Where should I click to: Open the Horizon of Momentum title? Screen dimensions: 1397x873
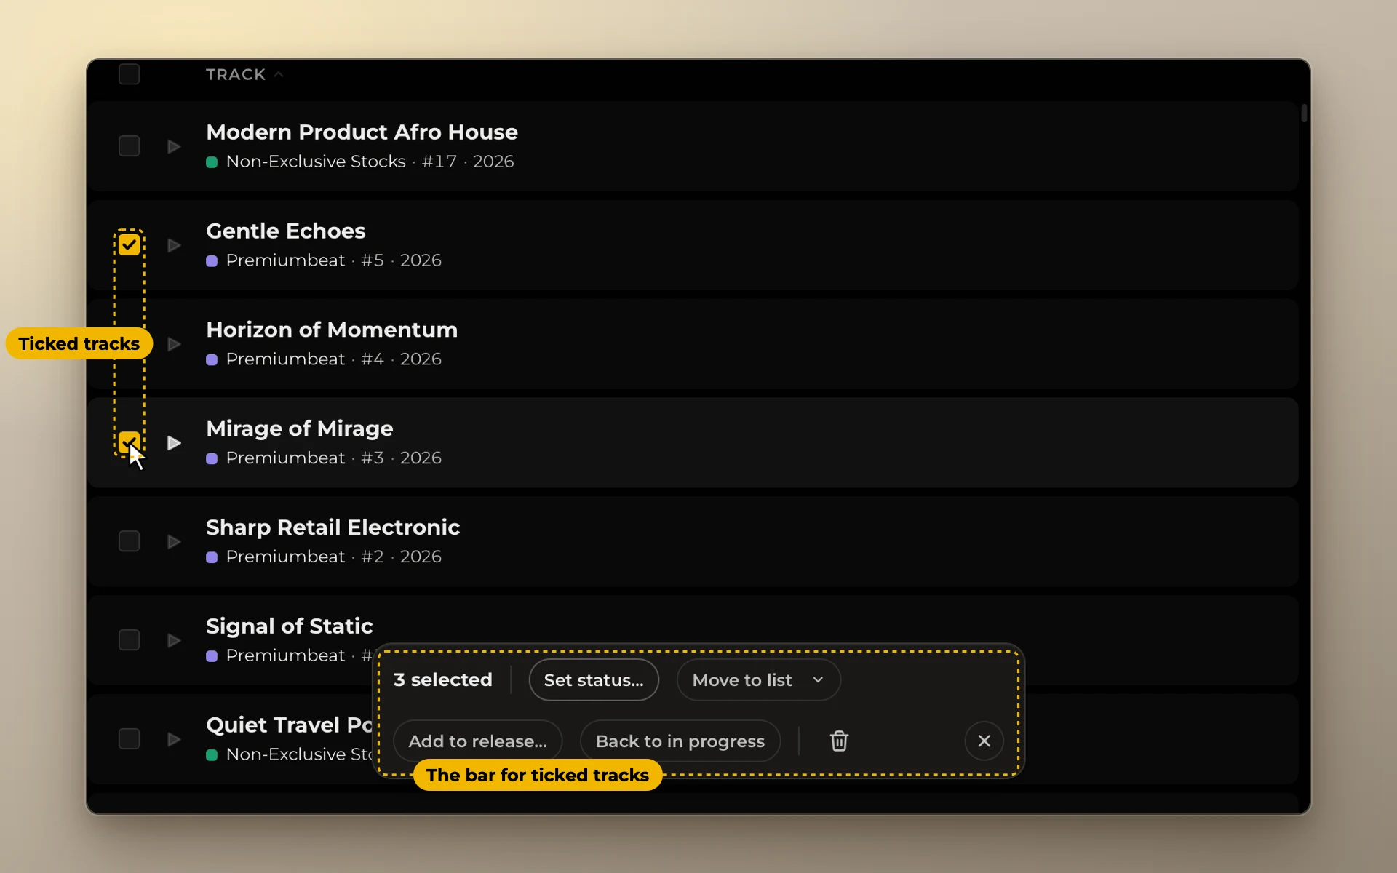332,330
